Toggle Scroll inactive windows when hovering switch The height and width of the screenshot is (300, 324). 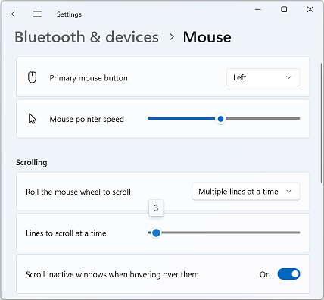[288, 274]
